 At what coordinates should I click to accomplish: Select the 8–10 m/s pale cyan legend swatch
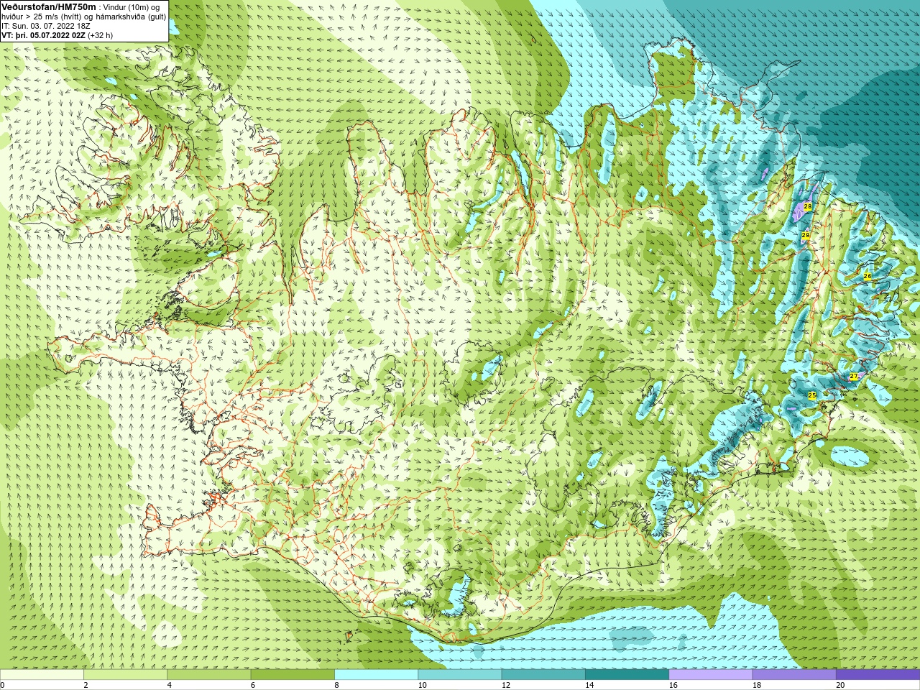pos(376,675)
